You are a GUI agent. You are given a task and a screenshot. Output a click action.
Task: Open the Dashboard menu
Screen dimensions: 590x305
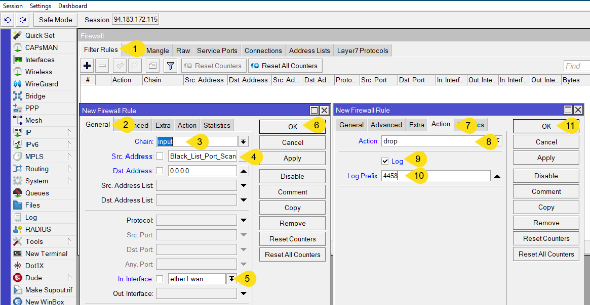coord(72,6)
